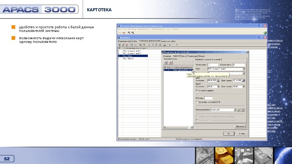Click the printer icon in Картотека toolbar
This screenshot has height=164, width=292.
pyautogui.click(x=156, y=45)
